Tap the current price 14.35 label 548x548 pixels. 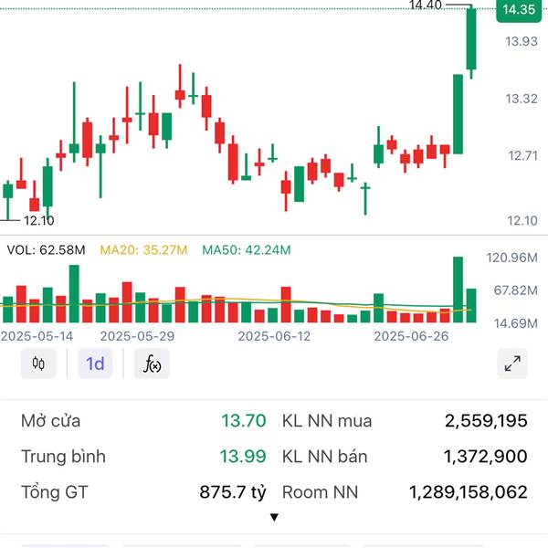pyautogui.click(x=519, y=10)
